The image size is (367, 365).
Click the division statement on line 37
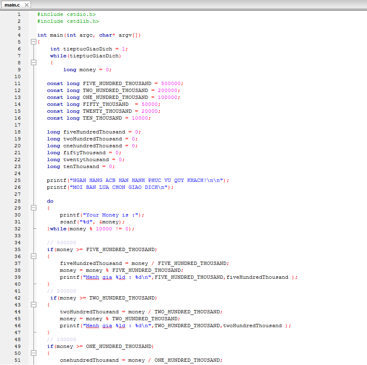pyautogui.click(x=144, y=263)
